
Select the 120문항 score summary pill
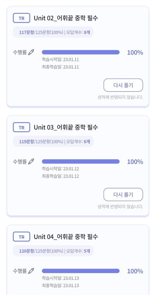pyautogui.click(x=53, y=251)
